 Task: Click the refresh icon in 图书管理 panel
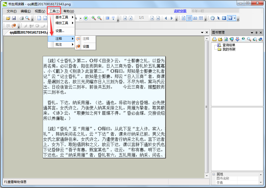[226, 39]
